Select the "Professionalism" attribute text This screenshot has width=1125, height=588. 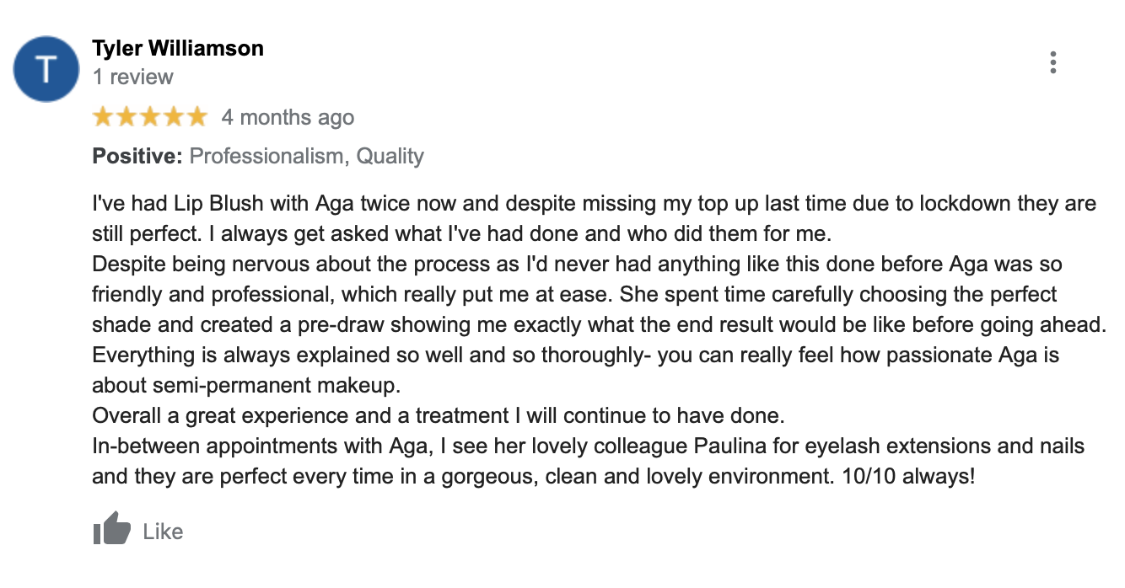pos(266,157)
